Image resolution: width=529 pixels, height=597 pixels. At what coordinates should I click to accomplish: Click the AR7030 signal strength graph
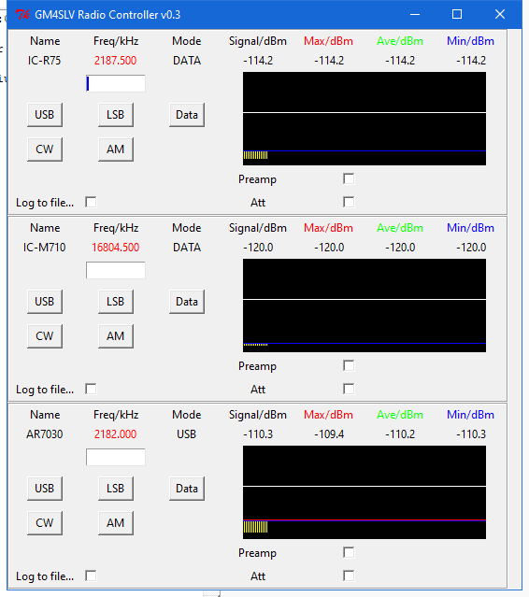[365, 492]
